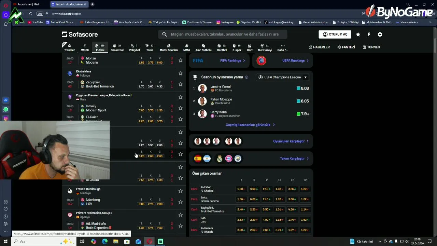The width and height of the screenshot is (437, 246).
Task: Open the TORNEO link
Action: [x=371, y=47]
